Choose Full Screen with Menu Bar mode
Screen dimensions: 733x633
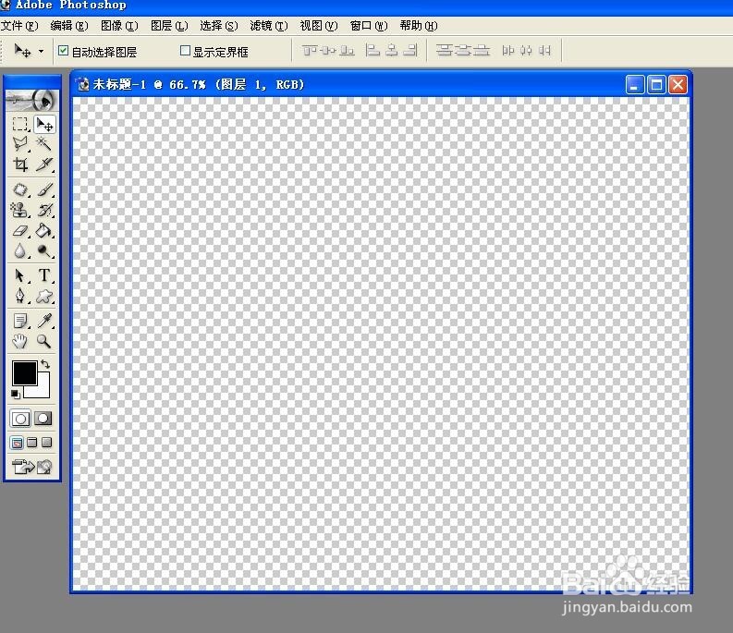coord(31,443)
